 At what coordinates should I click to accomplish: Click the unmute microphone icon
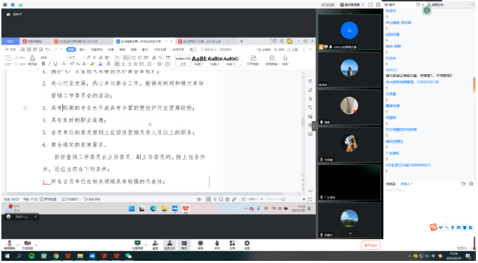[x=9, y=243]
